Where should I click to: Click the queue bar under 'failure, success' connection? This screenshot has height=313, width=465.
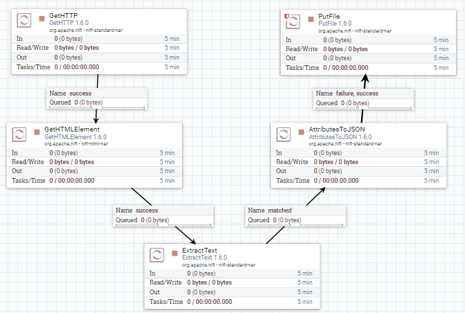tap(364, 107)
